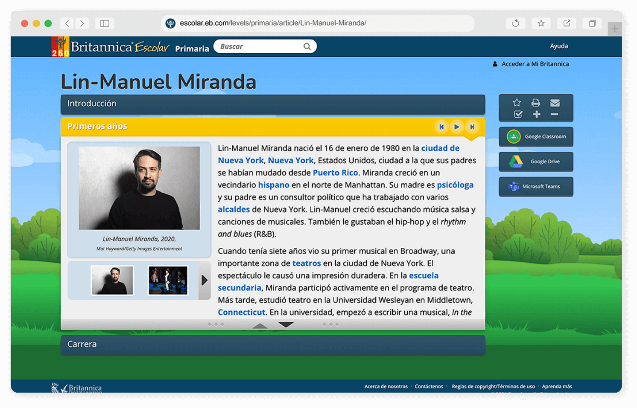Open the main Lin-Manuel Miranda 2020 photo

point(139,188)
